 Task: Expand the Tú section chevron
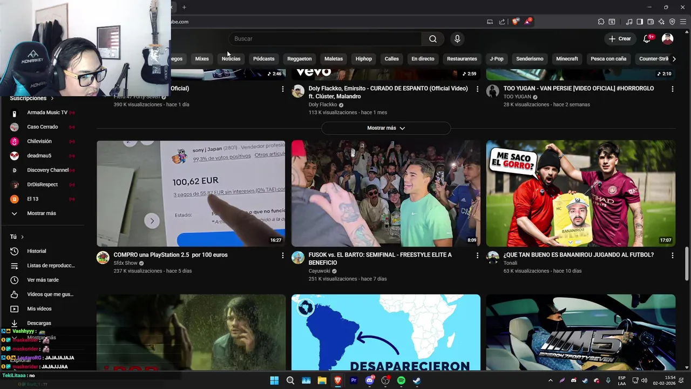tap(22, 237)
